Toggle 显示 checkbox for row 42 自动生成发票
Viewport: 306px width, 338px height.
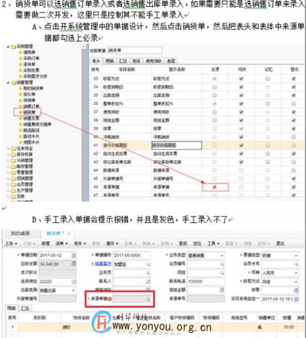click(x=294, y=154)
